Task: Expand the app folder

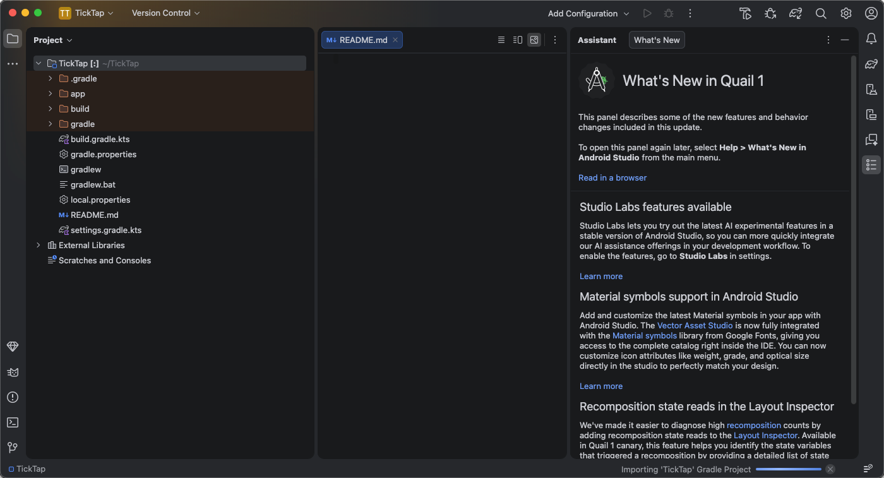Action: 51,93
